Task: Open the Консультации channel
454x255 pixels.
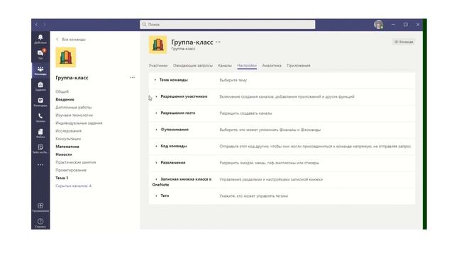Action: [x=68, y=139]
